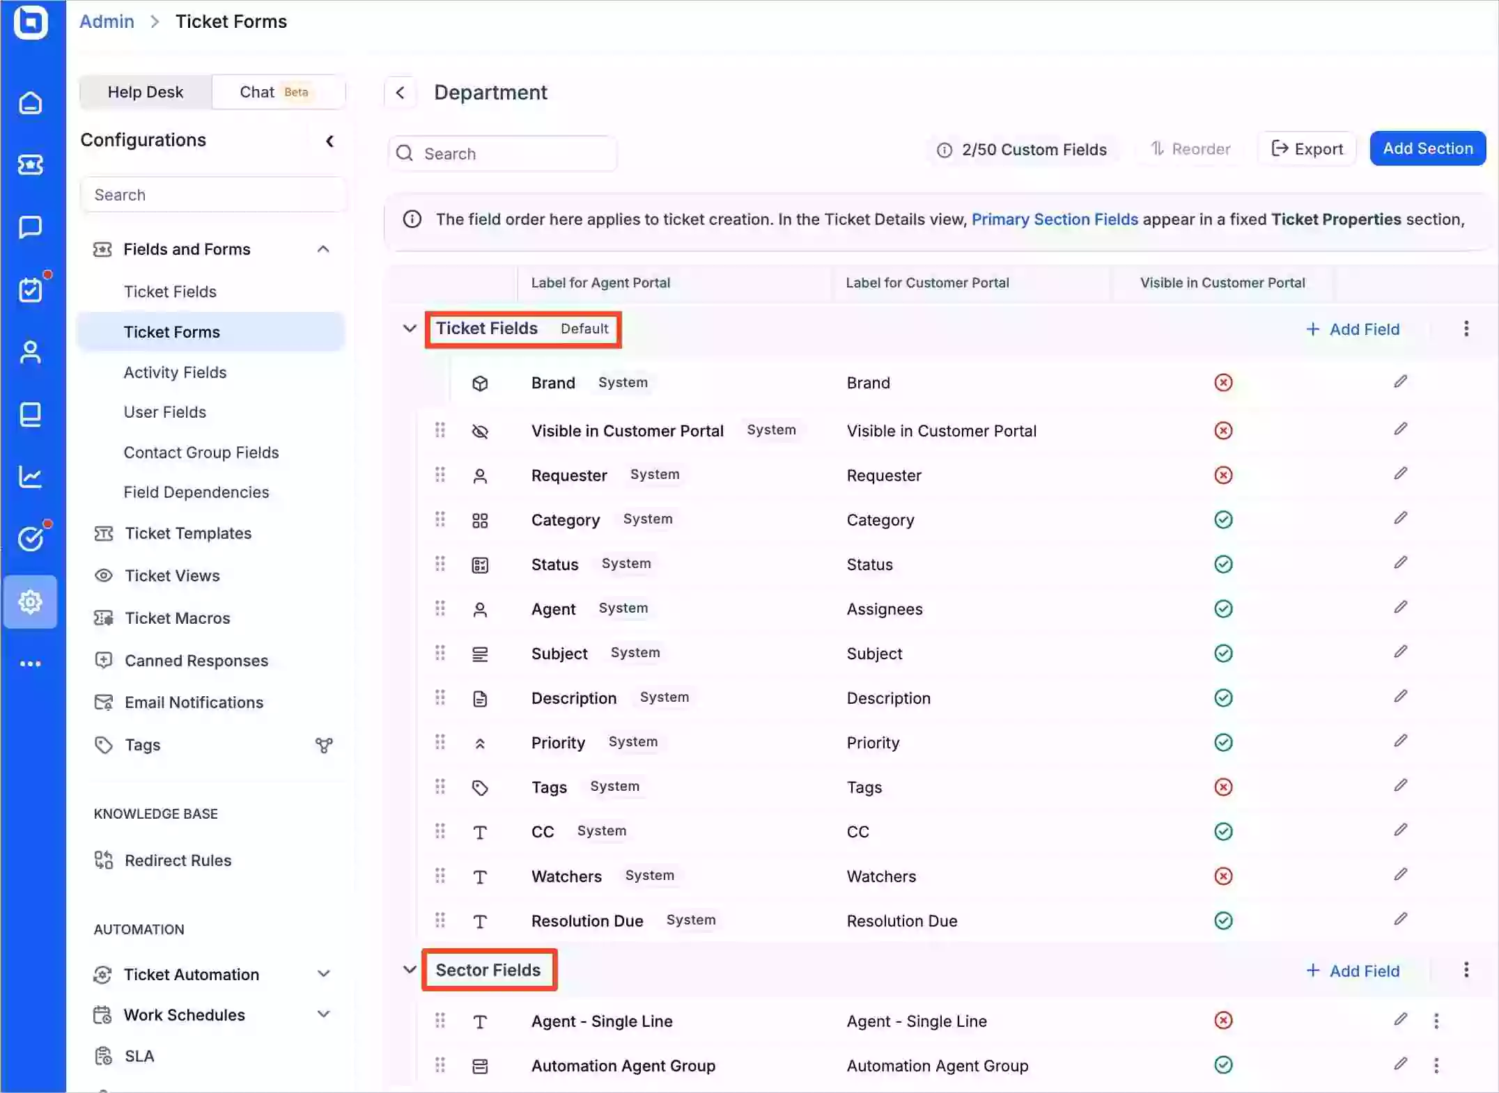Click the back arrow beside Department

click(x=400, y=93)
